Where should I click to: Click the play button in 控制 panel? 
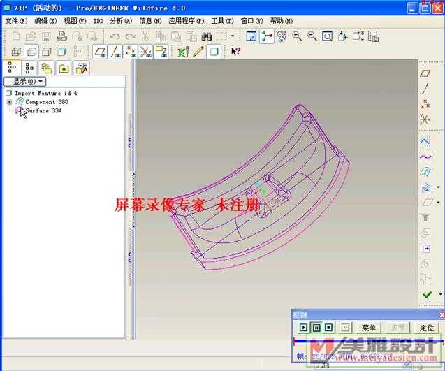coord(304,328)
